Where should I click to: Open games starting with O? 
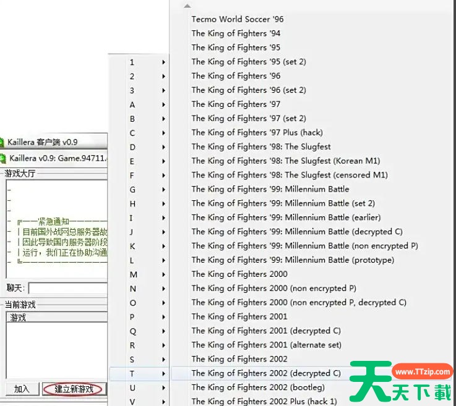tap(139, 303)
